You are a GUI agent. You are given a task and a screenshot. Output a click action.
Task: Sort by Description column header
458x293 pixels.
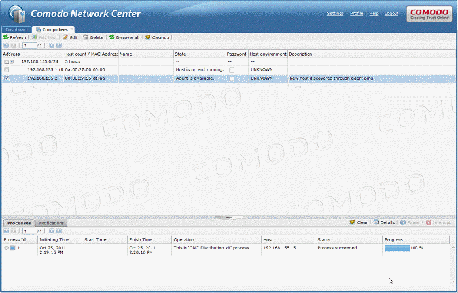coord(372,54)
